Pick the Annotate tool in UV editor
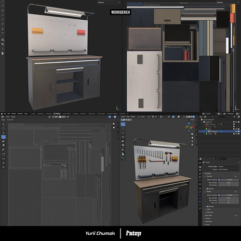The image size is (241, 241). point(3,149)
